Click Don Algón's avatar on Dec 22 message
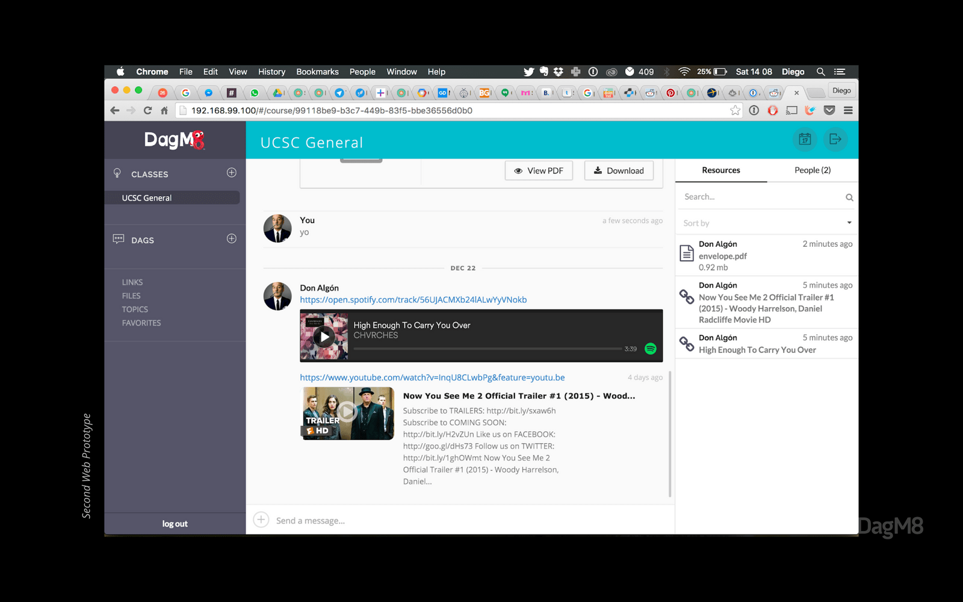The height and width of the screenshot is (602, 963). click(x=277, y=296)
